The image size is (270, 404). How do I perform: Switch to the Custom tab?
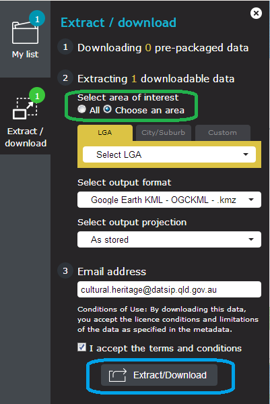point(222,133)
